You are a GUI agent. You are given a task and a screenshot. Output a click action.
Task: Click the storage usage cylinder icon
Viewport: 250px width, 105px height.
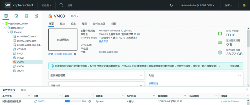tap(220, 52)
